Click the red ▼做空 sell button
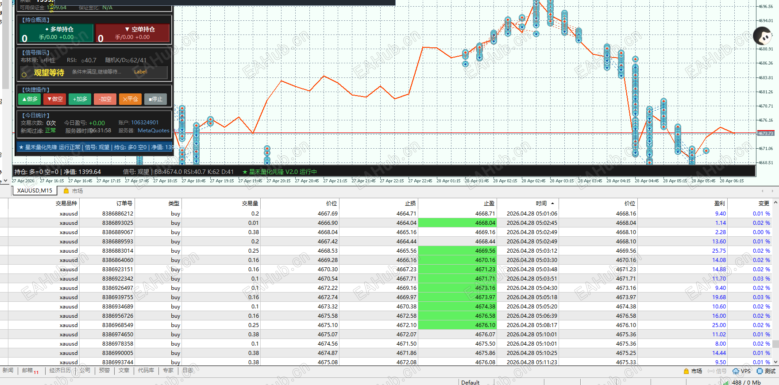 [x=55, y=99]
